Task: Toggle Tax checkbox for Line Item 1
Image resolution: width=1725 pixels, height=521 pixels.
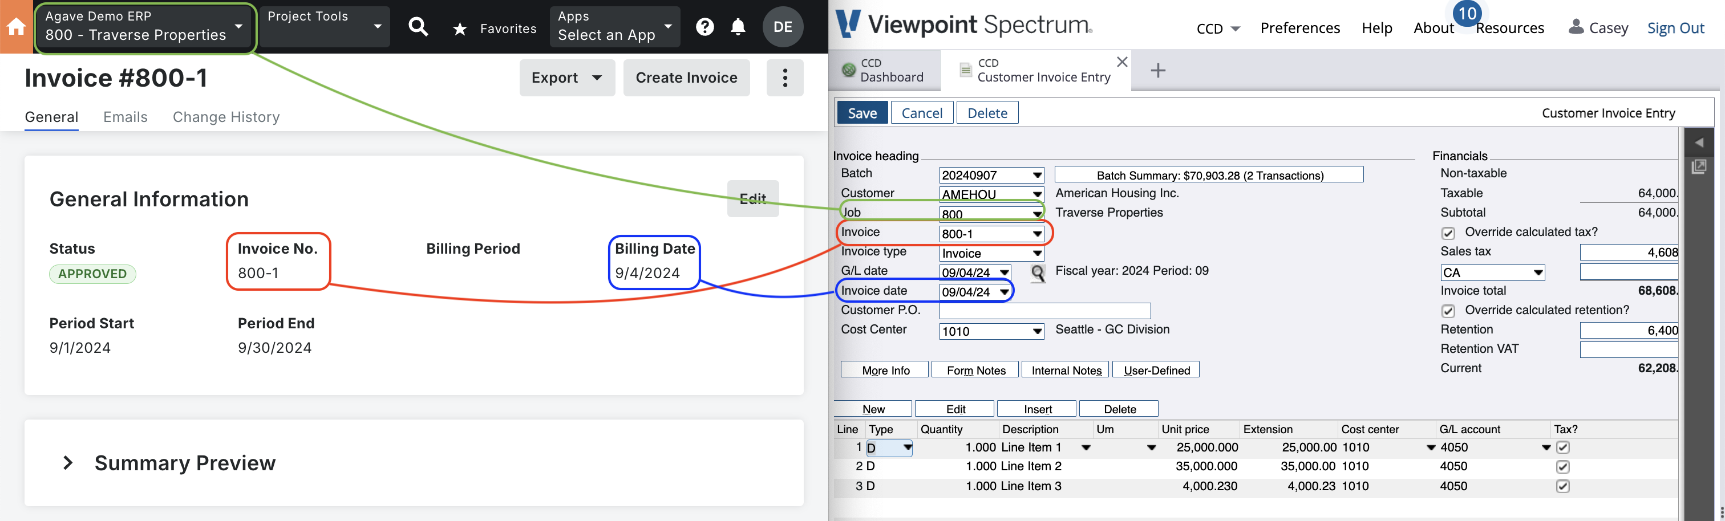Action: [x=1563, y=447]
